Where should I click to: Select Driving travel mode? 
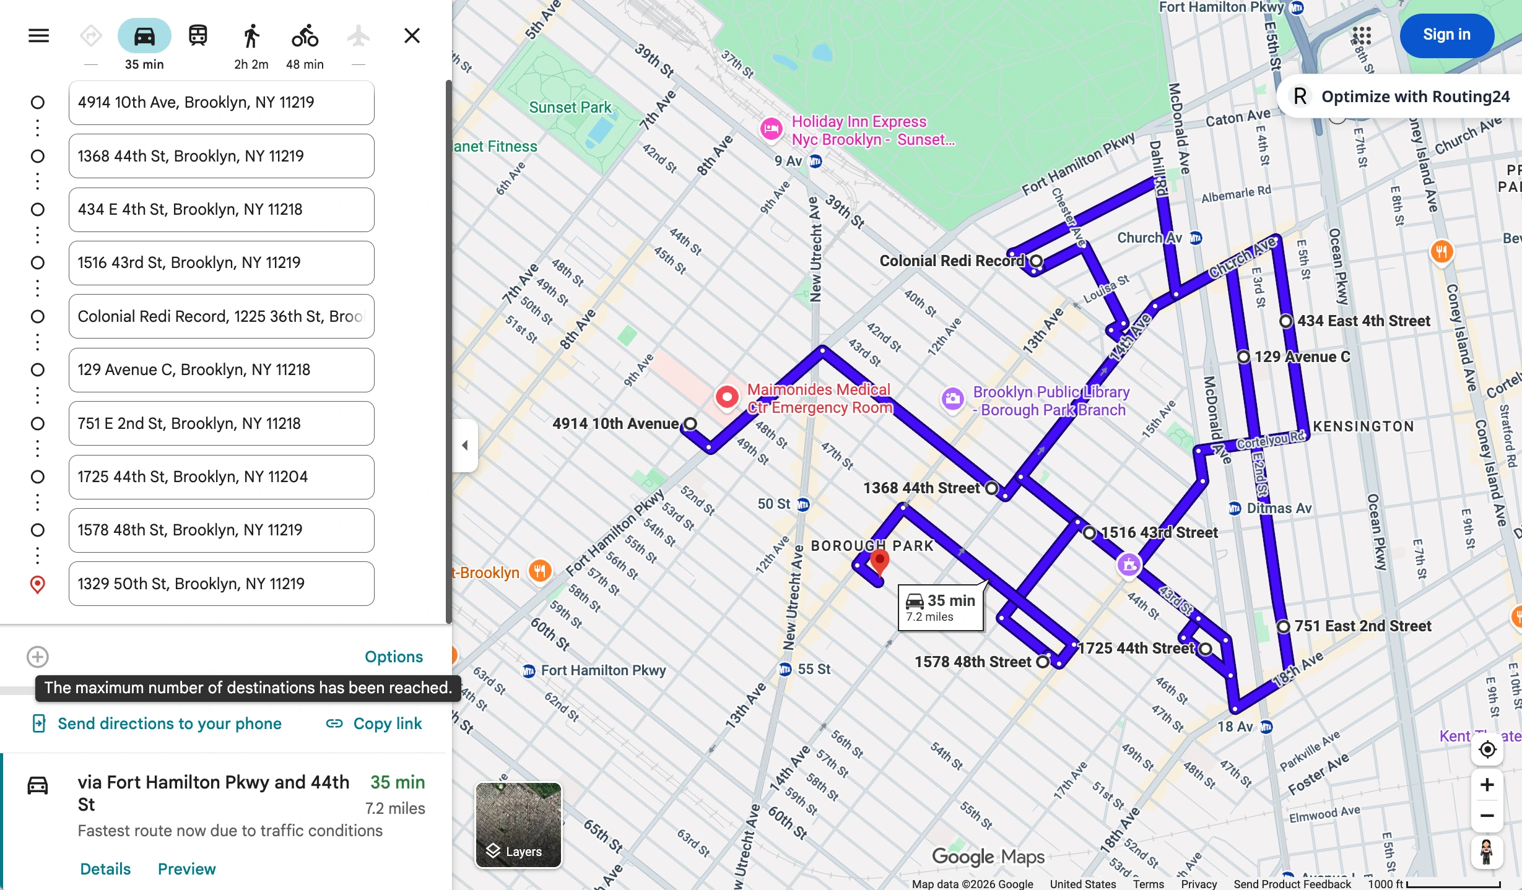click(x=144, y=36)
